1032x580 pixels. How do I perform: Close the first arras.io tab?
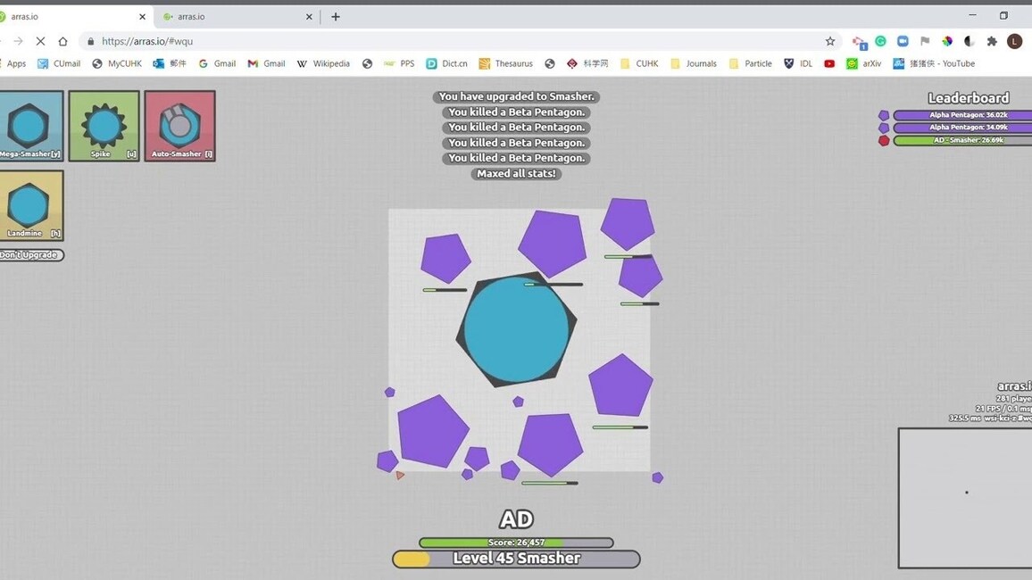point(142,17)
